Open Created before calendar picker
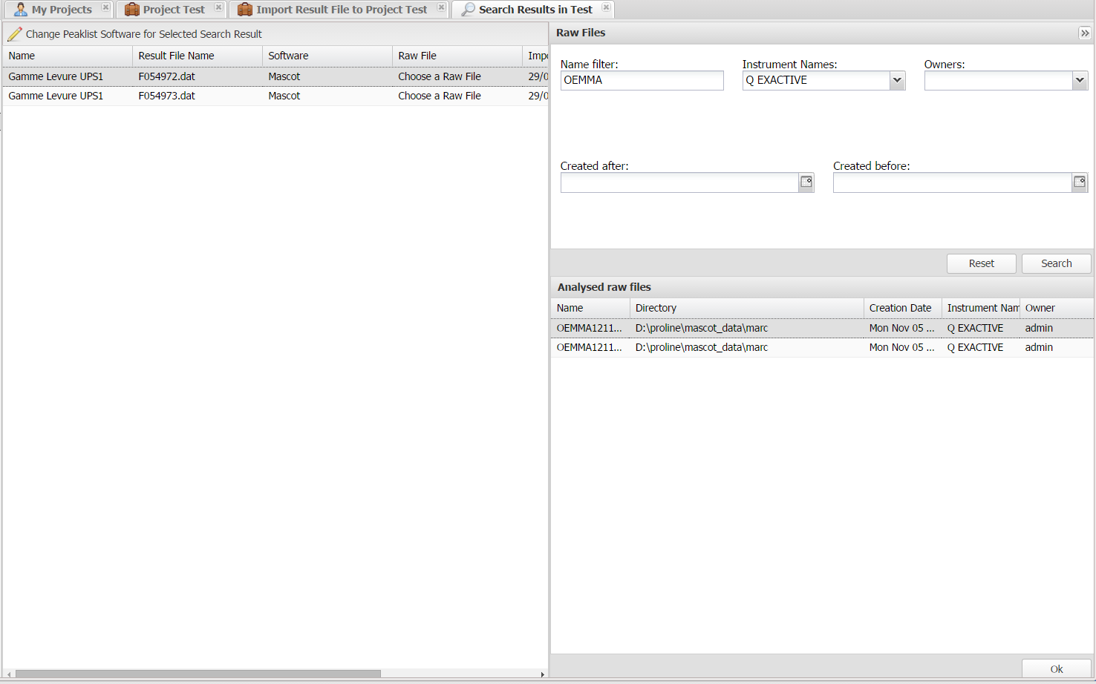1096x684 pixels. pos(1080,182)
